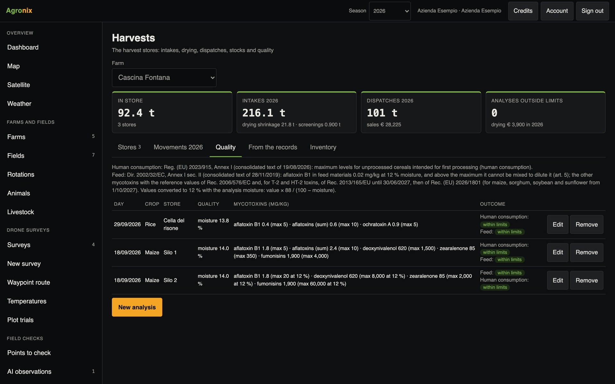
Task: Open Rotations in the sidebar
Action: click(51, 174)
